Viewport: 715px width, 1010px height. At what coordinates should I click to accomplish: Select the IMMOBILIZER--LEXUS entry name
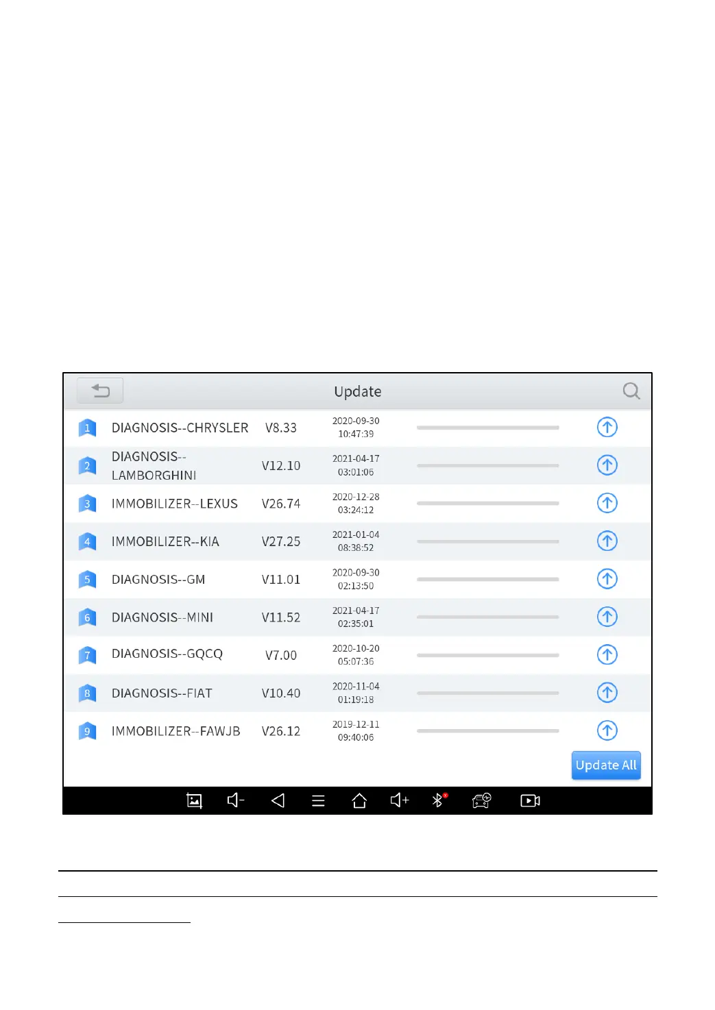click(175, 504)
